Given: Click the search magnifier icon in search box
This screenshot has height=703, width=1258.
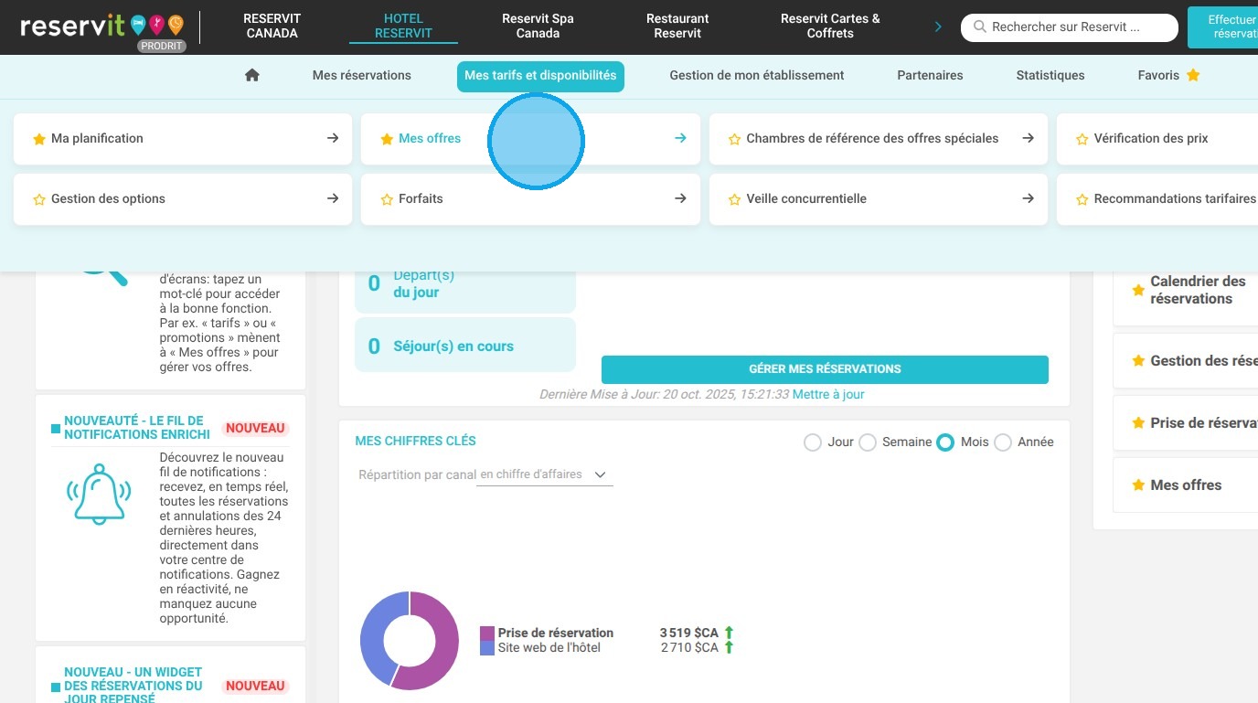Looking at the screenshot, I should click(x=980, y=27).
